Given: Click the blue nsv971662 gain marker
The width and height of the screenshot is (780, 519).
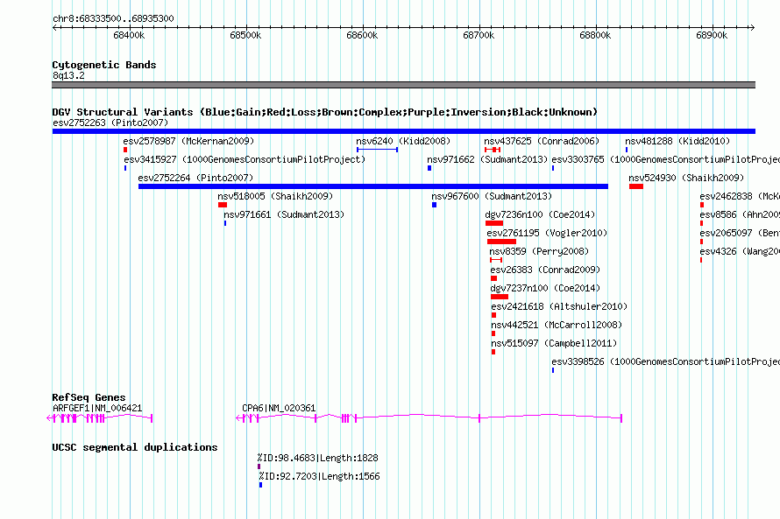Looking at the screenshot, I should [429, 168].
